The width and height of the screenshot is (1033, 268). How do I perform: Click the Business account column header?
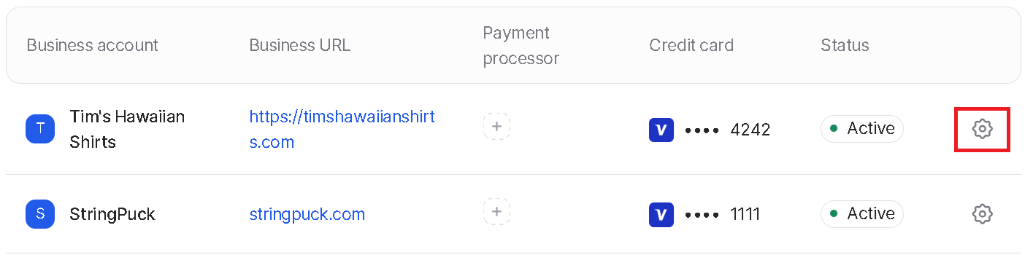point(93,45)
